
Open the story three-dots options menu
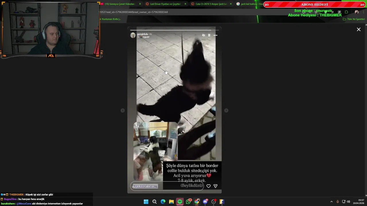pos(215,35)
